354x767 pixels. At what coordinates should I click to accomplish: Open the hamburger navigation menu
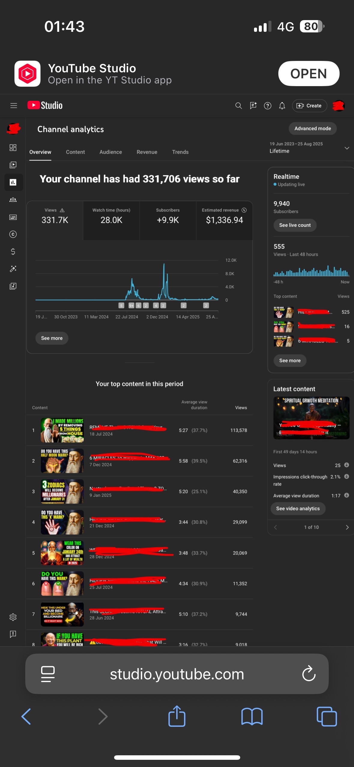coord(14,106)
